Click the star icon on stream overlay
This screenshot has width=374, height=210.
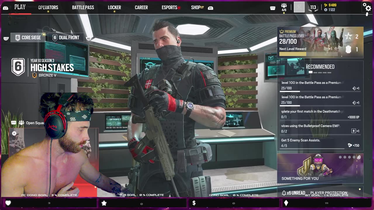point(104,203)
